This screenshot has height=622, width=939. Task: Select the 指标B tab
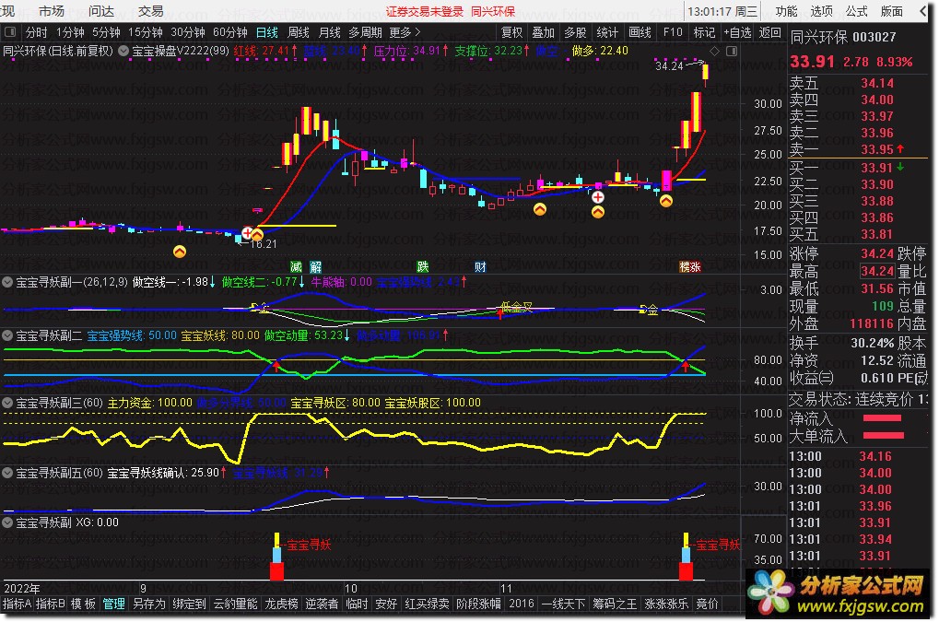click(x=51, y=604)
